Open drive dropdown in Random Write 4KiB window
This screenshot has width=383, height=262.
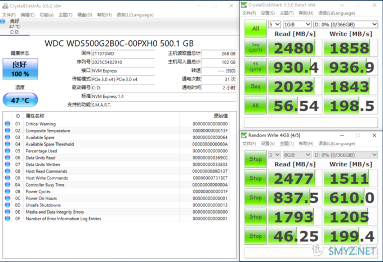coord(345,155)
